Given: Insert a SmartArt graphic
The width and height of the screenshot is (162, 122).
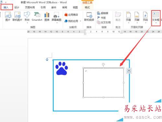Looking at the screenshot, I should [x=37, y=16].
